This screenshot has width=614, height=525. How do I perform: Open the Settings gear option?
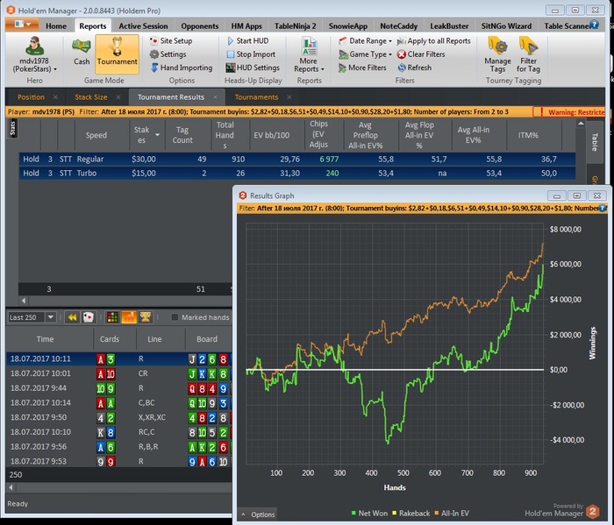[x=168, y=54]
